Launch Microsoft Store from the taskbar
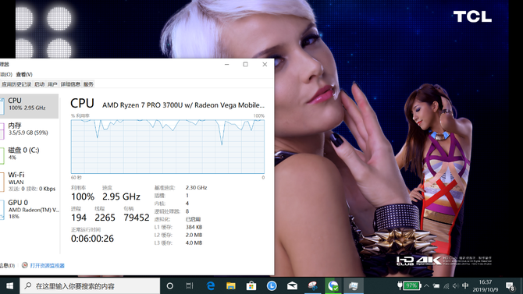Viewport: 523px width, 294px height. tap(251, 285)
